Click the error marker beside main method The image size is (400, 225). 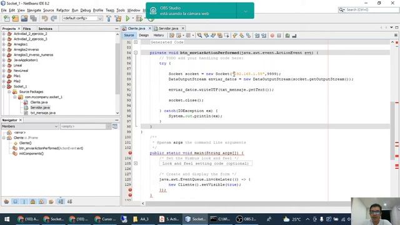click(130, 152)
